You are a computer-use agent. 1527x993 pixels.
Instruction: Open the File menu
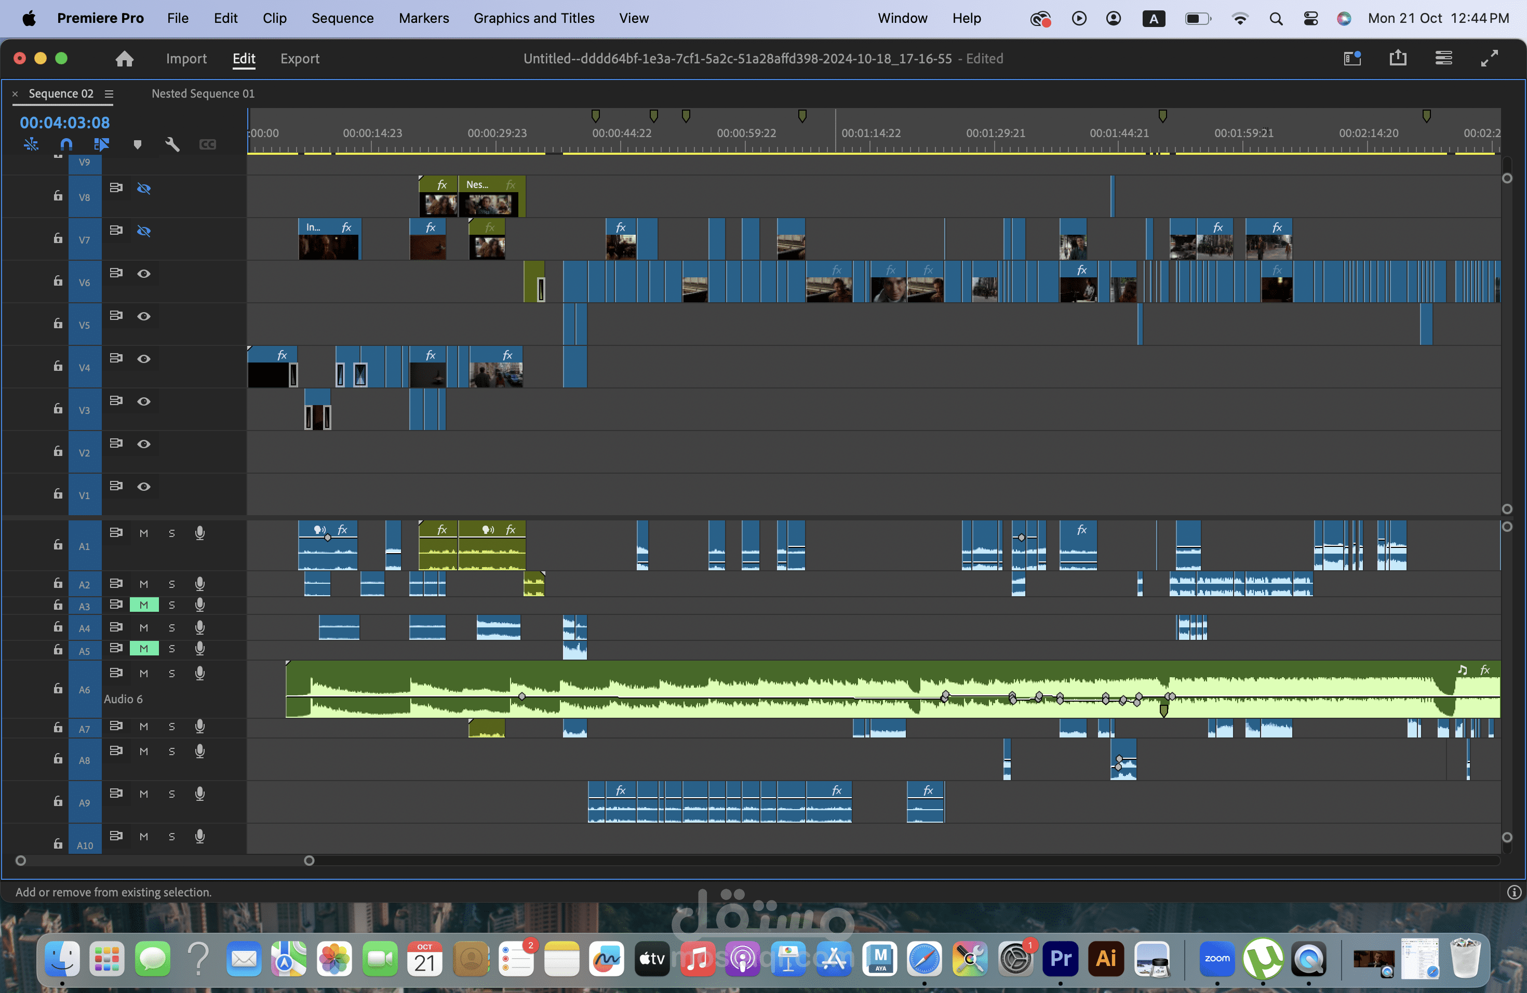pyautogui.click(x=178, y=19)
